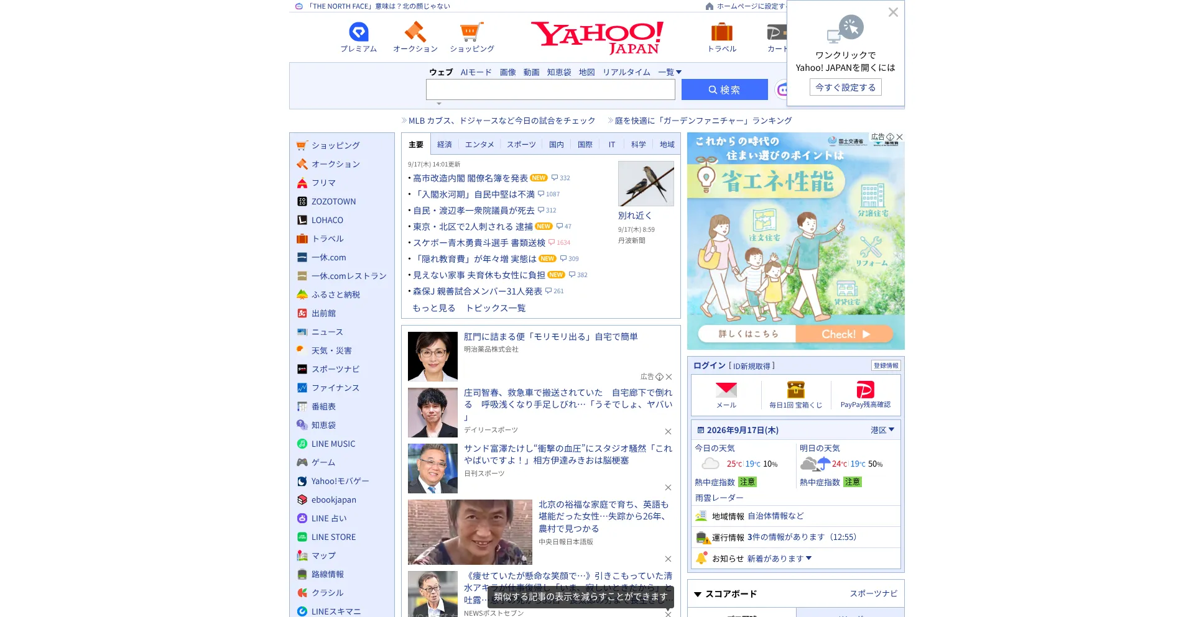The image size is (1194, 617).
Task: Open the スポーツナビ link beside スコアボード
Action: point(873,594)
